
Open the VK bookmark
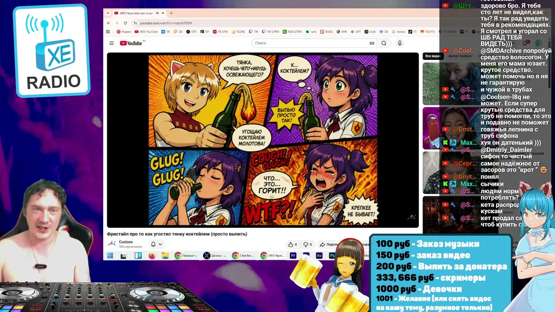(x=166, y=32)
